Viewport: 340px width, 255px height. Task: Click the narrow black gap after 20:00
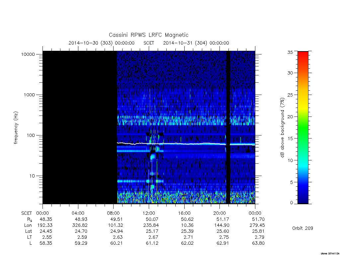(228, 127)
